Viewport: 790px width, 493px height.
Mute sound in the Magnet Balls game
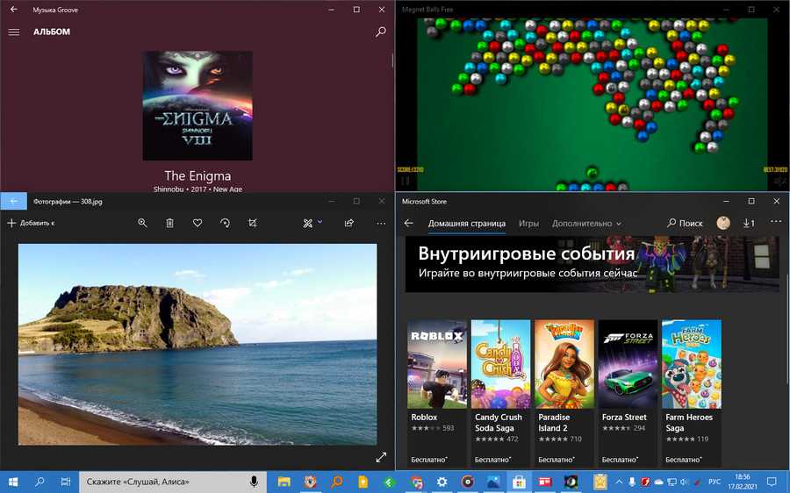click(x=779, y=181)
